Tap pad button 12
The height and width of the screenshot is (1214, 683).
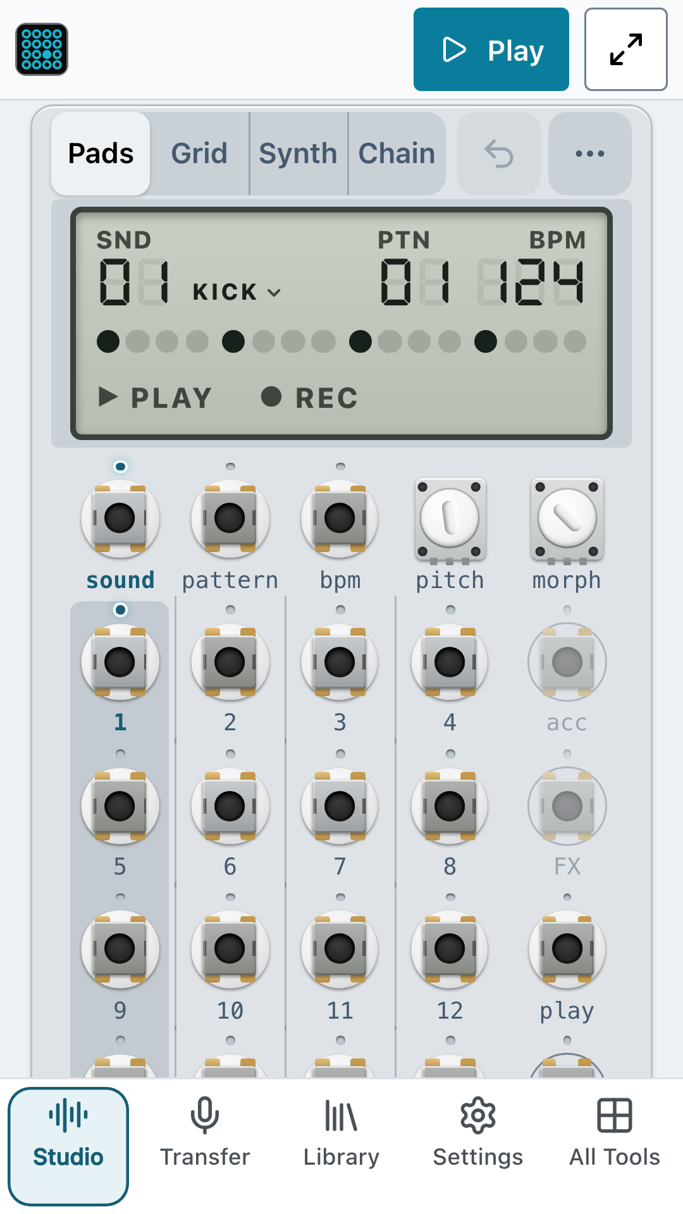tap(450, 949)
